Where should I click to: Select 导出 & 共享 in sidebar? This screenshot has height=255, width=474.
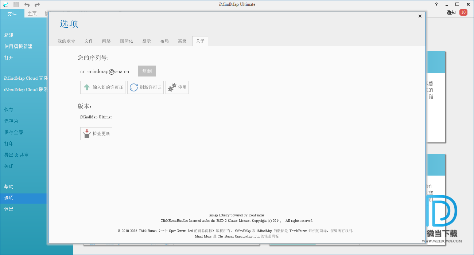[16, 155]
